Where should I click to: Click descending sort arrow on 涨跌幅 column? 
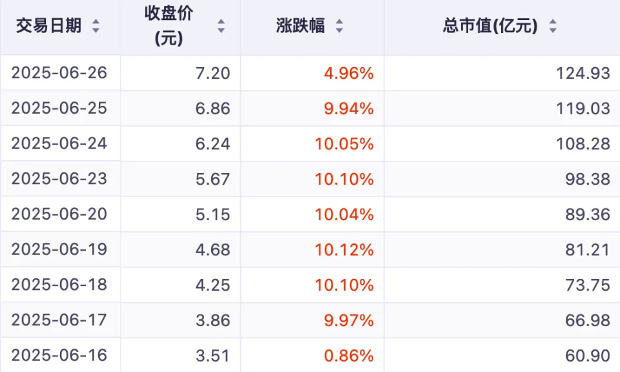coord(338,30)
